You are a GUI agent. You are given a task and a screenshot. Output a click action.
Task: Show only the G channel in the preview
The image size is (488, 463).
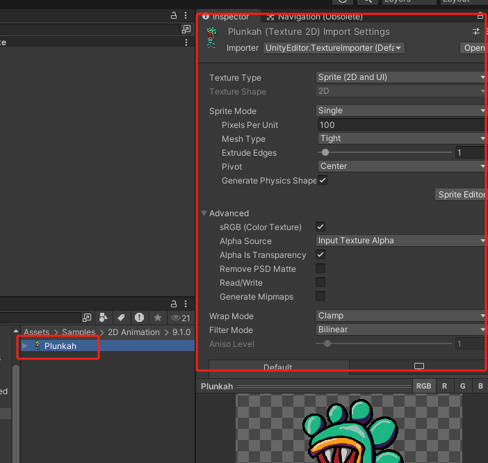[x=463, y=386]
